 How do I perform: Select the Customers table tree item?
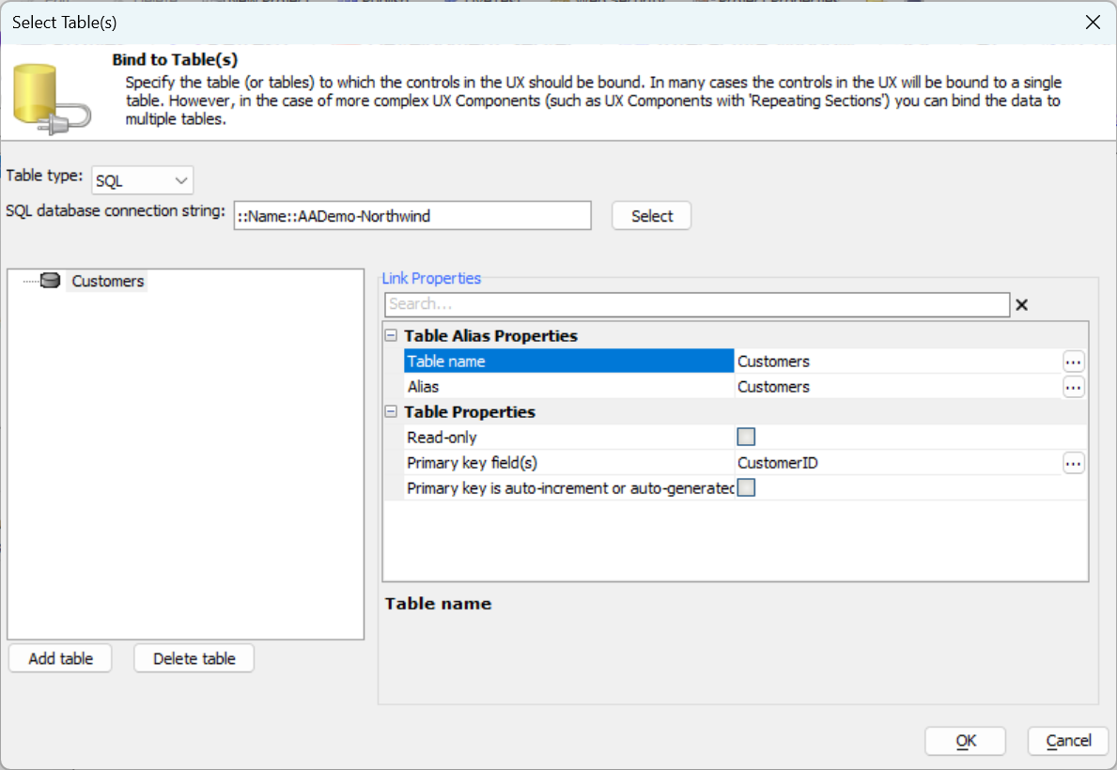[108, 281]
